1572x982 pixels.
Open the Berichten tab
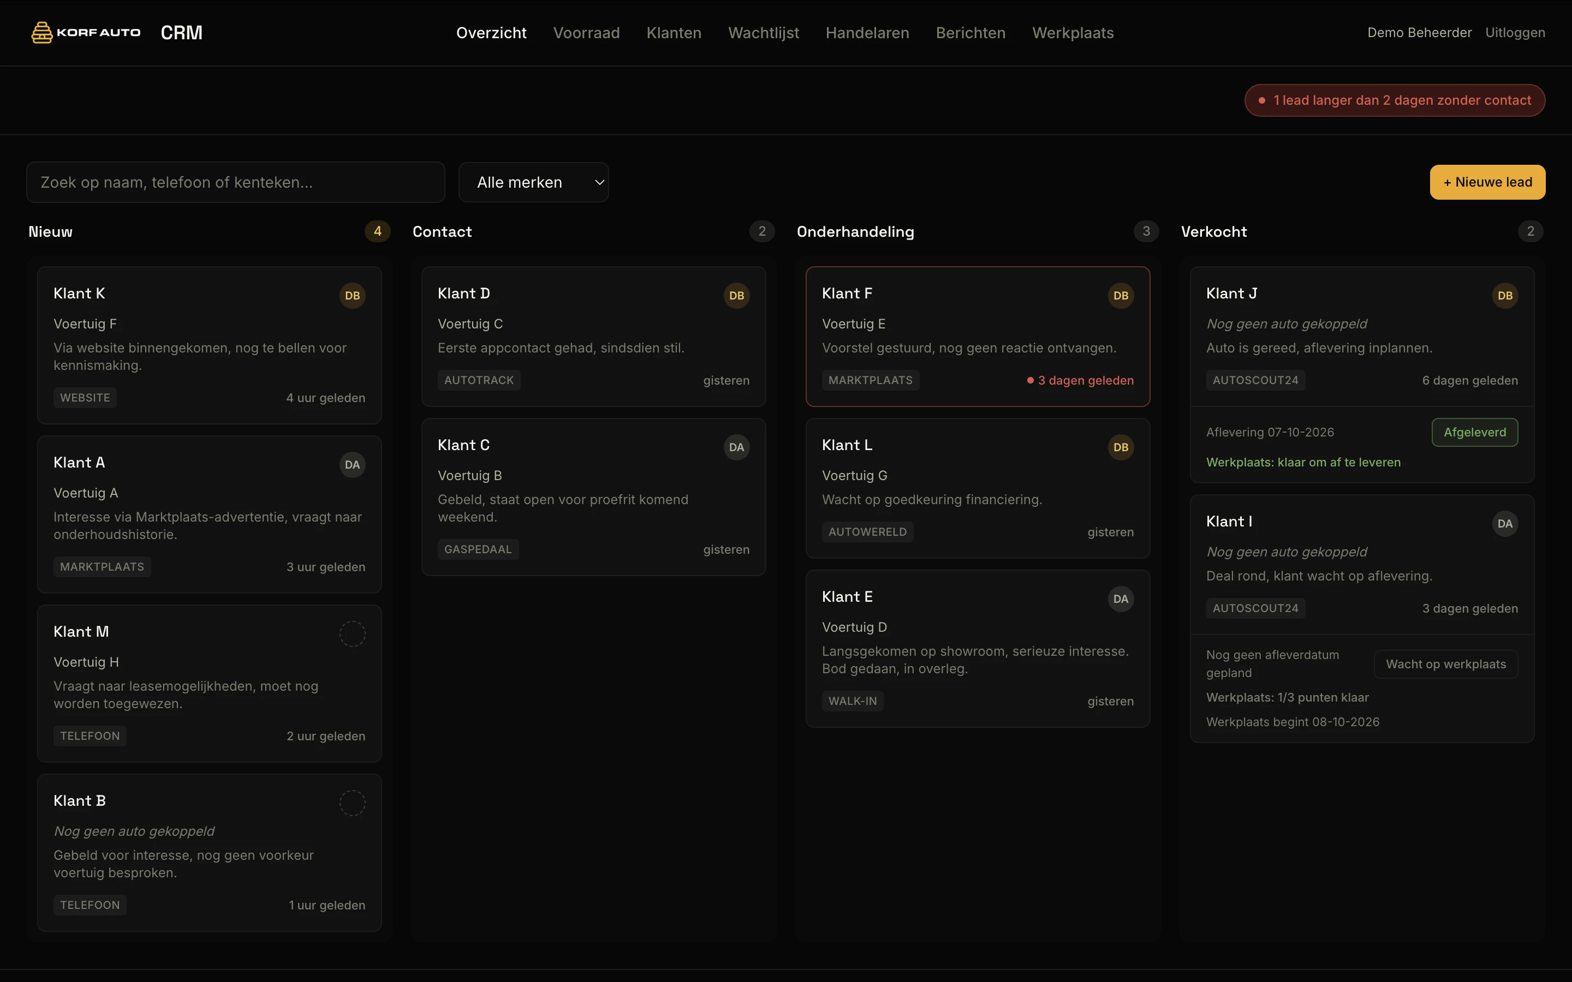[970, 33]
